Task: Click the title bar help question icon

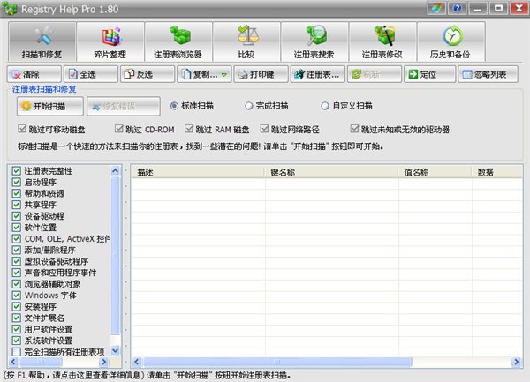Action: 457,9
